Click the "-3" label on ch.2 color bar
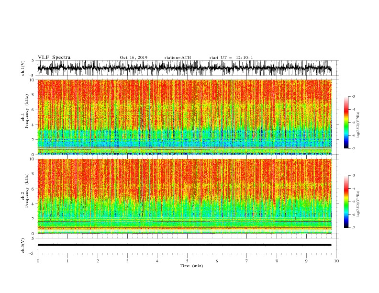The height and width of the screenshot is (293, 379). coord(353,176)
